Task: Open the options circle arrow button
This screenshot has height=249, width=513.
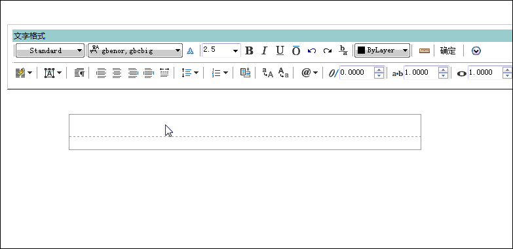Action: click(x=476, y=50)
